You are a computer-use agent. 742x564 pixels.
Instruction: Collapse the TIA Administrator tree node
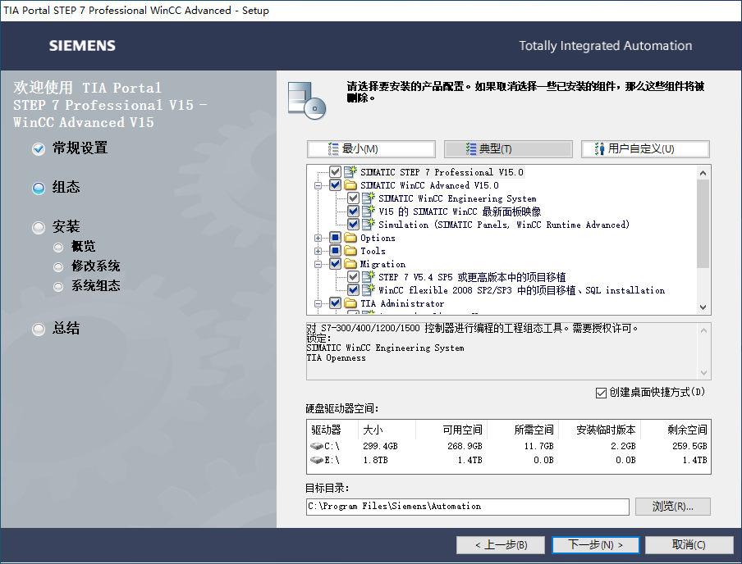click(318, 303)
